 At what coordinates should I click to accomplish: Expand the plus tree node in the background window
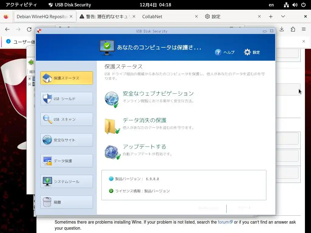point(29,79)
